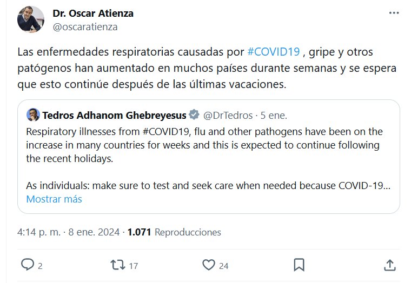Click the verified badge next to Tedros

pos(194,115)
